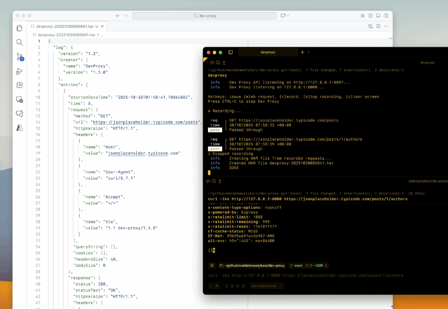Toggle the primary sidebar layout control
Viewport: 448px width, 309px height.
pyautogui.click(x=370, y=15)
